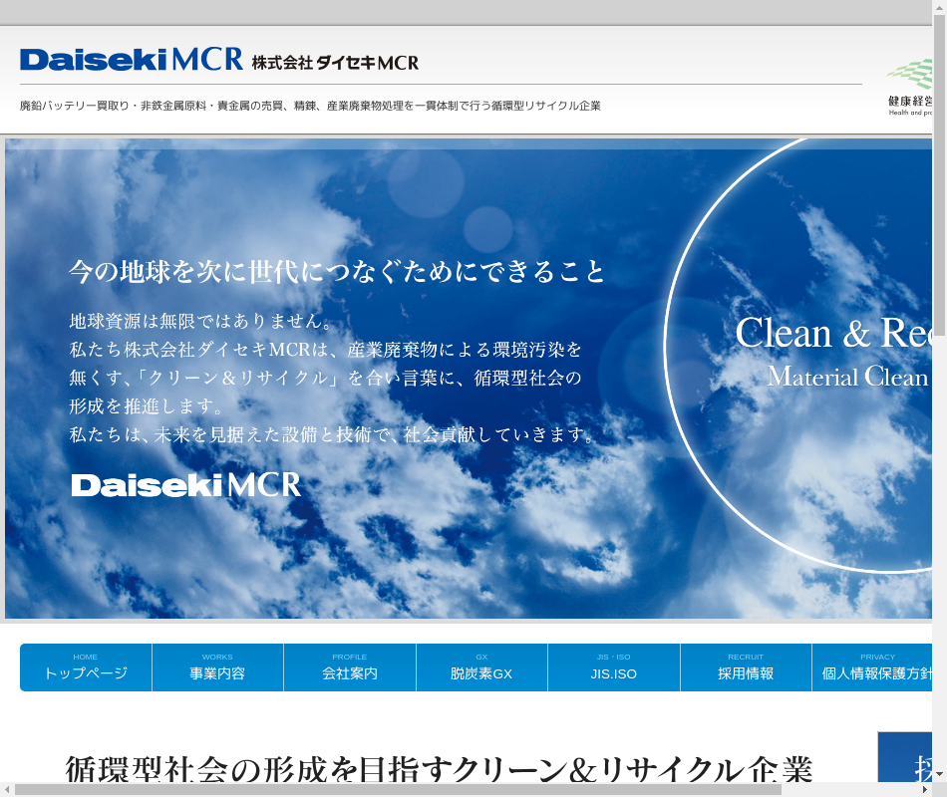Click horizontal scrollbar left arrow
Screen dimensions: 947x797
[x=7, y=790]
